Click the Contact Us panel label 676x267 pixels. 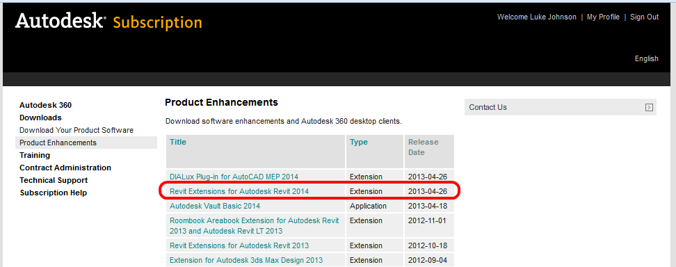[488, 107]
